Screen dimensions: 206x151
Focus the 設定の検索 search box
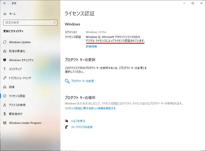pos(30,22)
